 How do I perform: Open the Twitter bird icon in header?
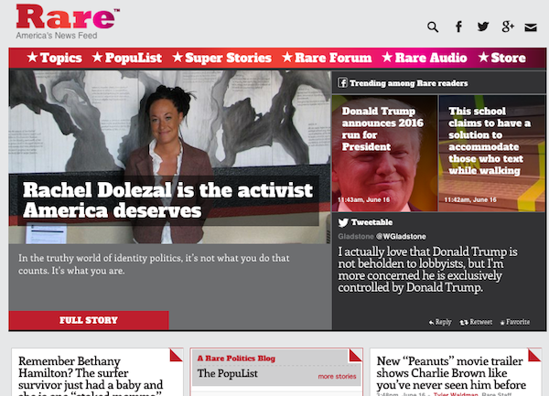(483, 27)
